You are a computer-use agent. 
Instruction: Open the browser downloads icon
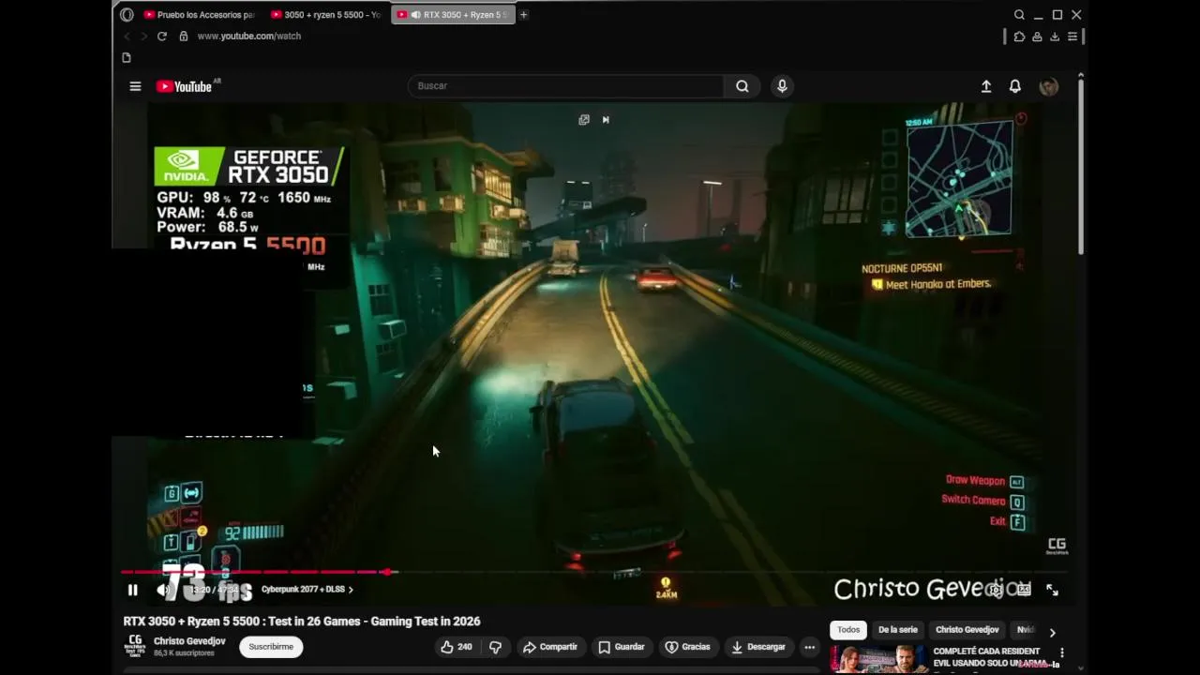(1055, 37)
